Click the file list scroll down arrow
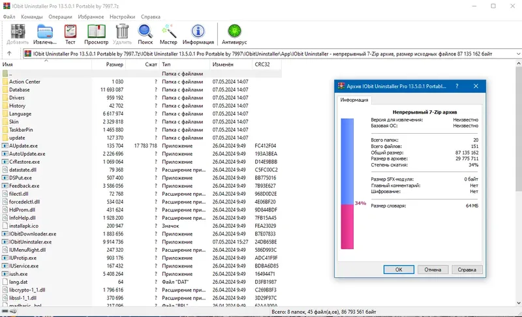Screen dimensions: 522x317 [x=519, y=303]
